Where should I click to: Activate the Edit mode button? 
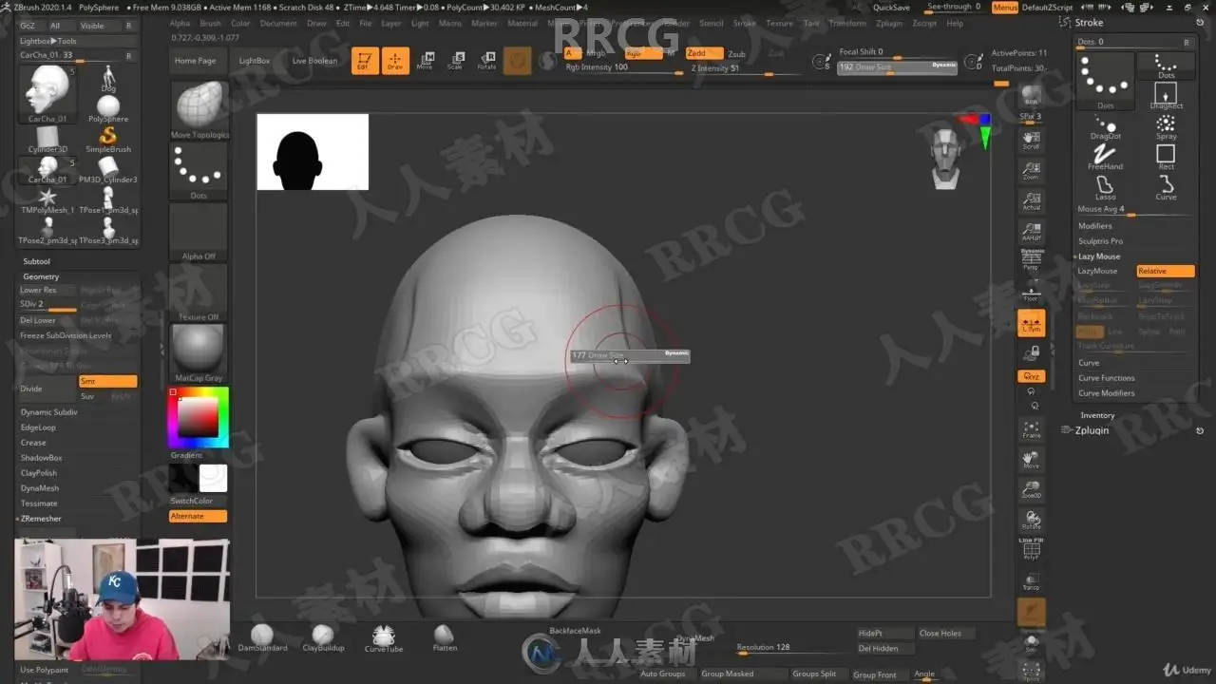(x=364, y=61)
